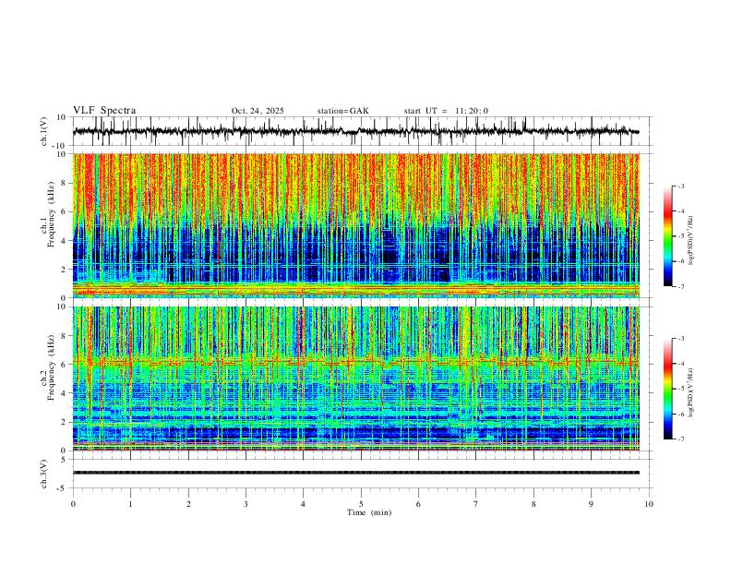
Task: Click the 'ch.3(V)' axis label
Action: (44, 474)
